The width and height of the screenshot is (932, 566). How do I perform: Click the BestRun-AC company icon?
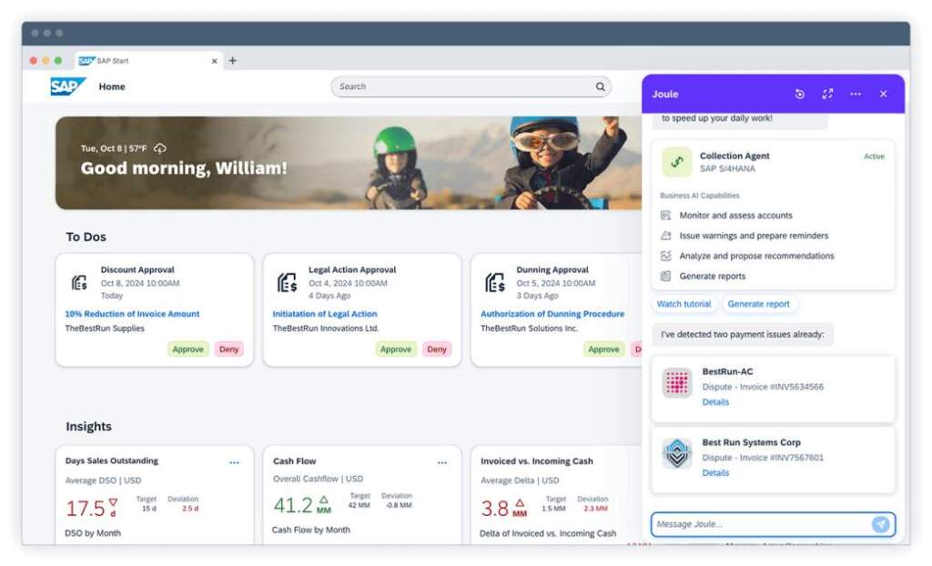(675, 382)
